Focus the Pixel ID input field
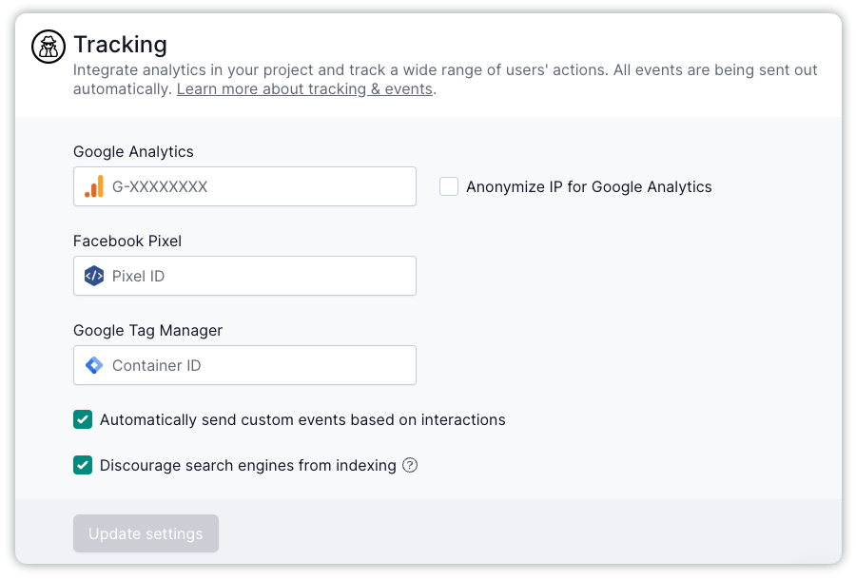Screen dimensions: 856x580 click(x=244, y=276)
